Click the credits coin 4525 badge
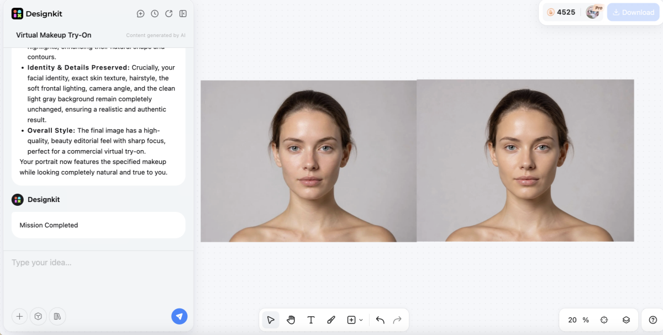The image size is (663, 335). [561, 12]
